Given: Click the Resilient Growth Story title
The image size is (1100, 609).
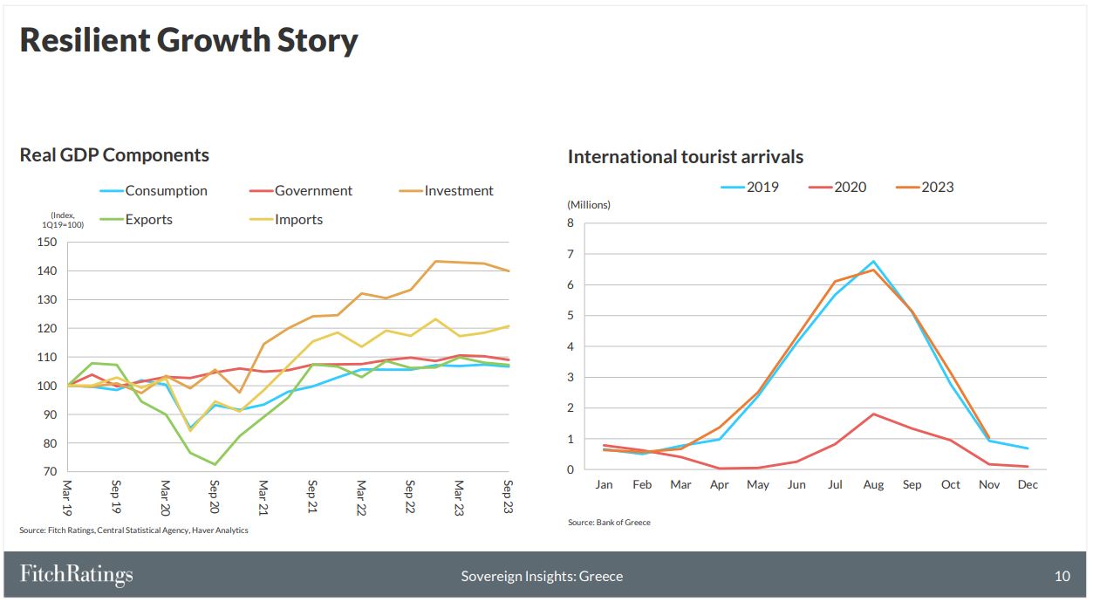Looking at the screenshot, I should [188, 41].
